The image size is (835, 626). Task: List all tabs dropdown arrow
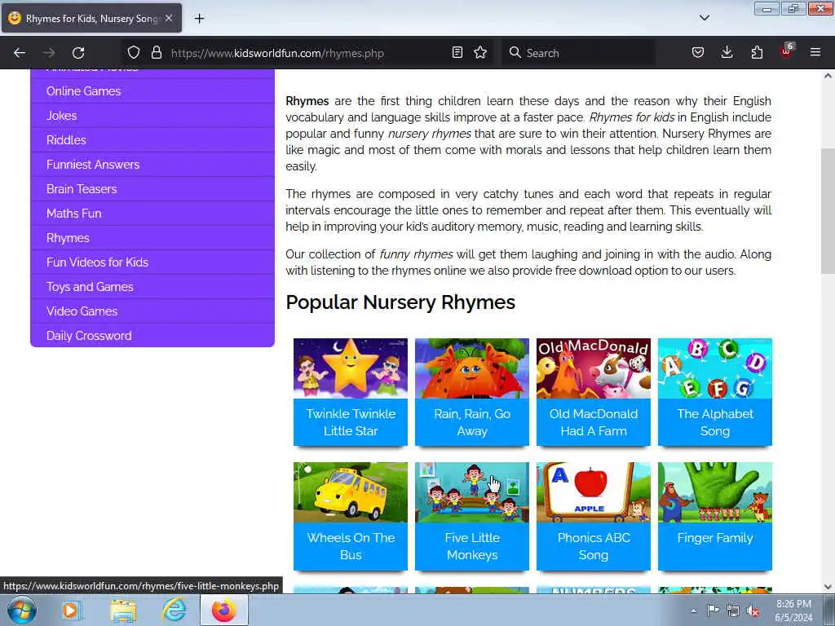704,18
